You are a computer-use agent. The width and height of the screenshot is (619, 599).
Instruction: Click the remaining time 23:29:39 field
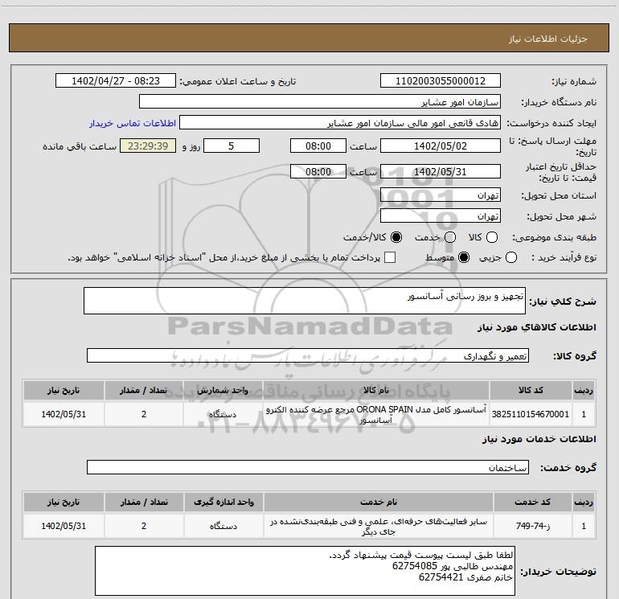pos(148,146)
